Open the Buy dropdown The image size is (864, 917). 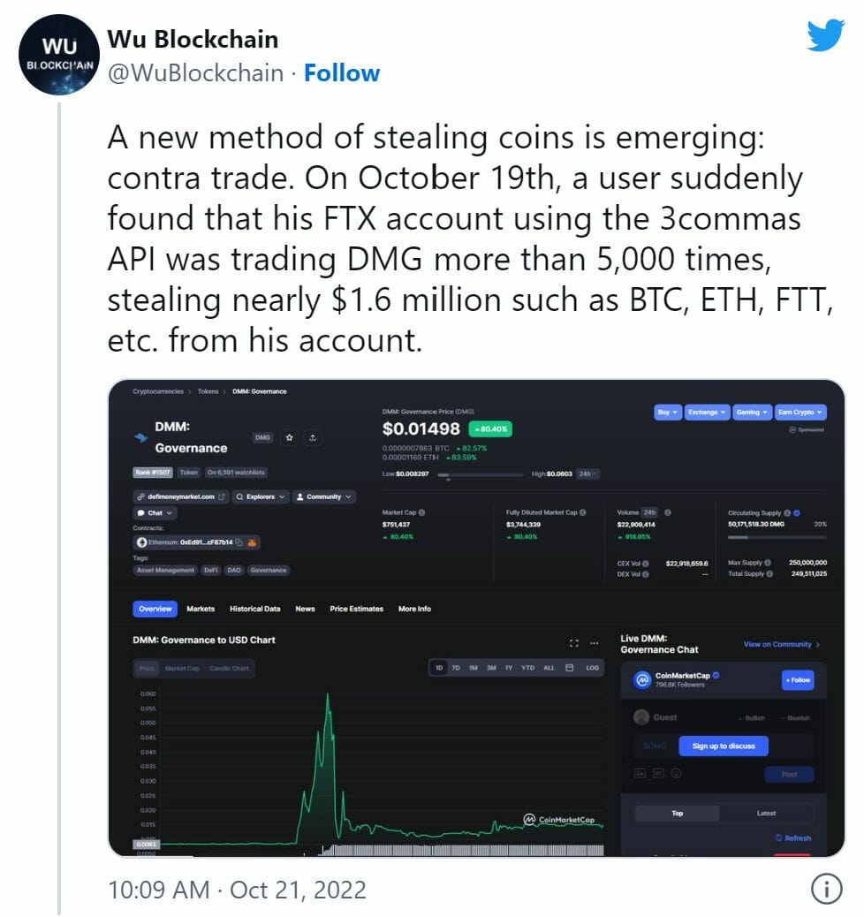point(667,413)
